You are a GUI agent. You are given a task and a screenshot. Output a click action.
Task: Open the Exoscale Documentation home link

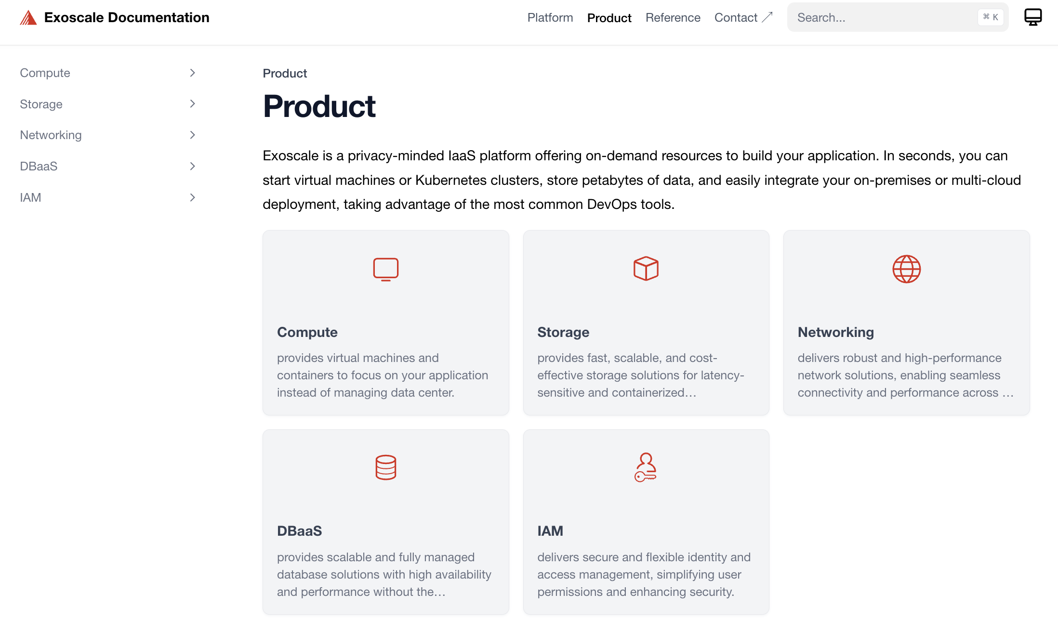tap(127, 18)
